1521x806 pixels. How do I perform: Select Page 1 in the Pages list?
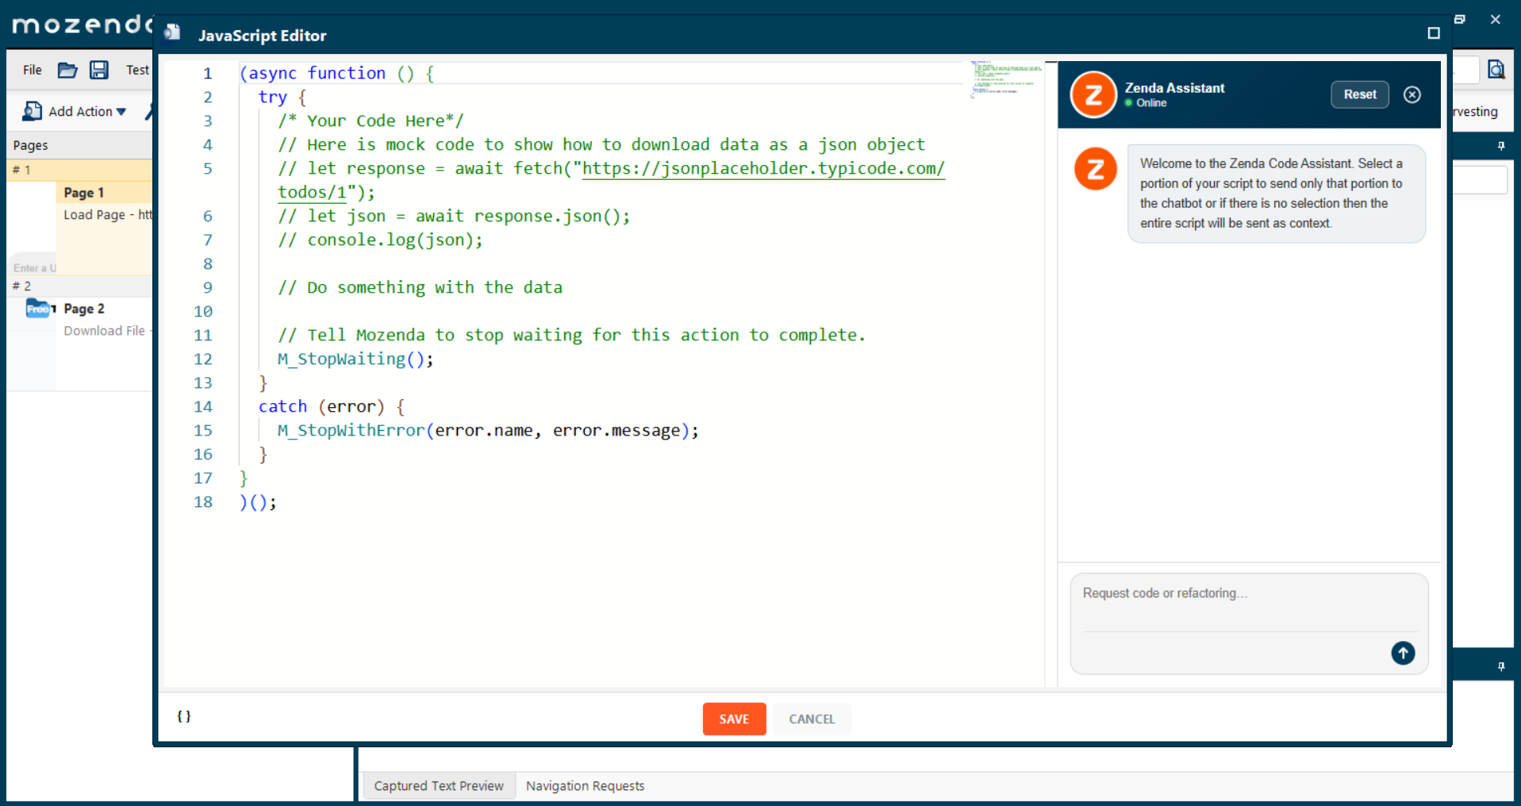(x=84, y=193)
